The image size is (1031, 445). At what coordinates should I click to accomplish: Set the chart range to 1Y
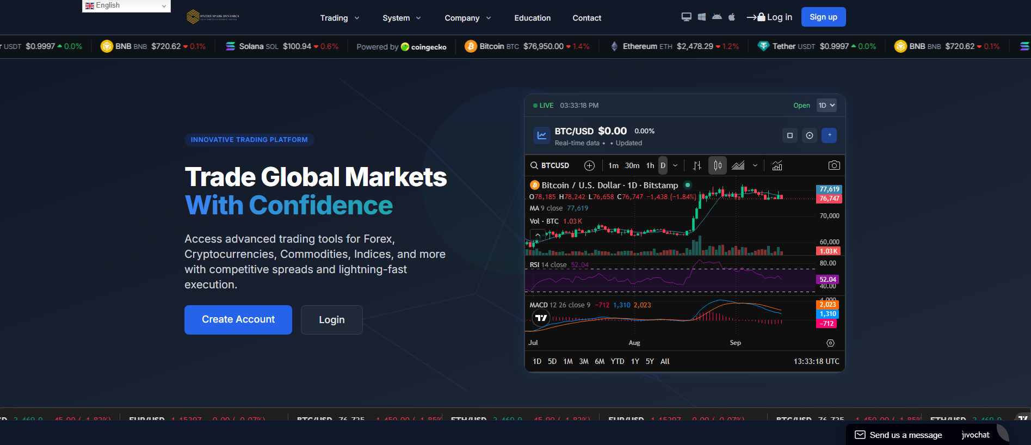(x=635, y=361)
